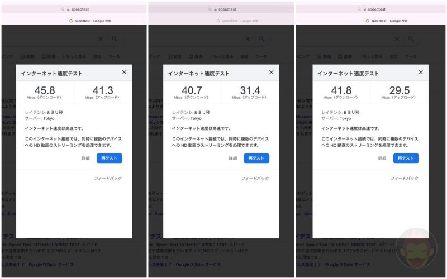Screen dimensions: 447x279
Task: Click Google G Suite サービス link below the 40.7 dialog
Action: (198, 264)
